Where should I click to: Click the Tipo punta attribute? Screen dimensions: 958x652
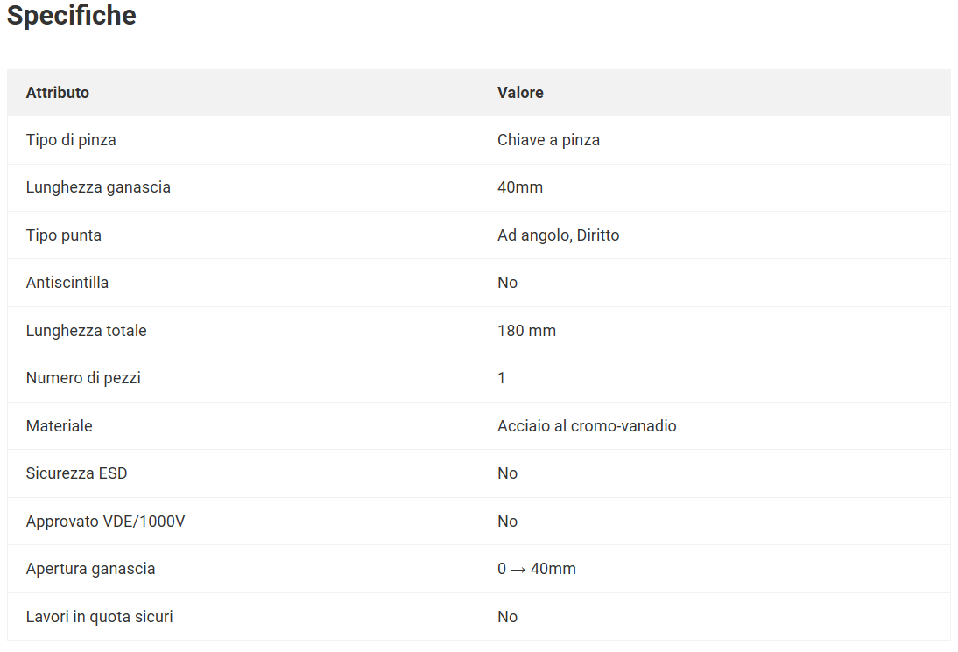(64, 235)
